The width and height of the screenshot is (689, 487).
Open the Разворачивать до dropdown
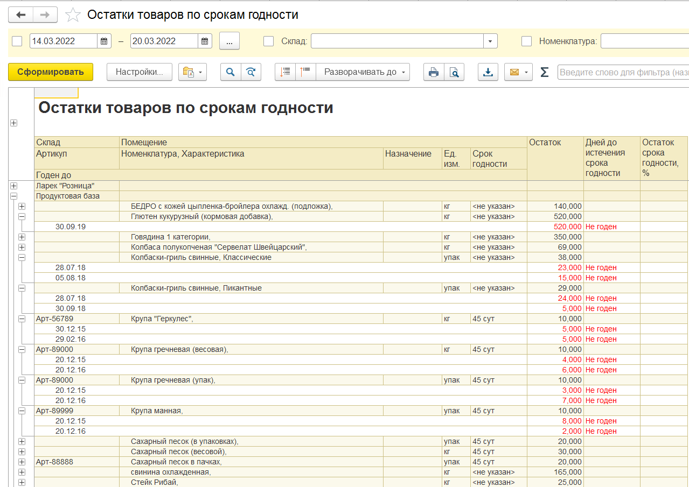pyautogui.click(x=363, y=72)
